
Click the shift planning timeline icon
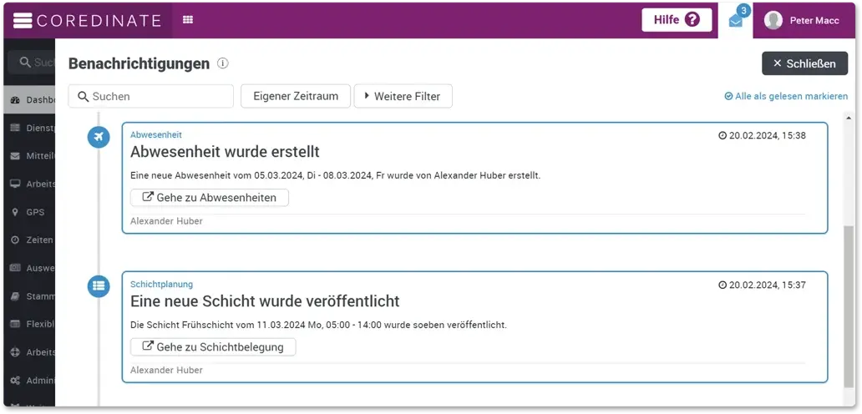pos(99,285)
